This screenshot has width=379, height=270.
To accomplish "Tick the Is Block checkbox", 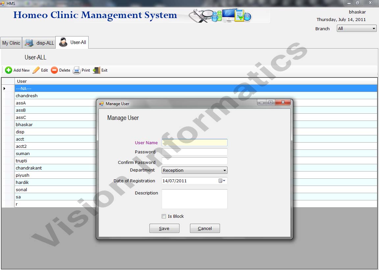I will pos(164,216).
